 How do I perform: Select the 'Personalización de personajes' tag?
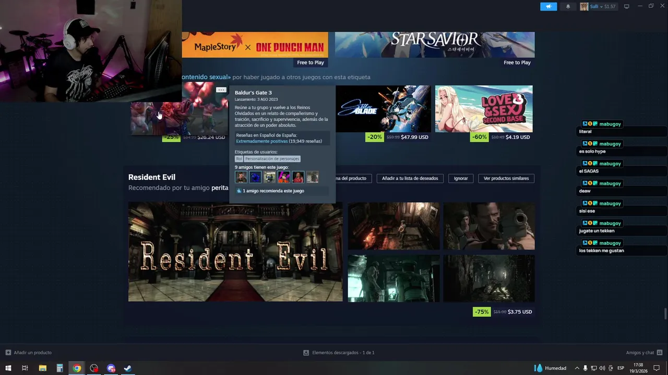click(272, 158)
